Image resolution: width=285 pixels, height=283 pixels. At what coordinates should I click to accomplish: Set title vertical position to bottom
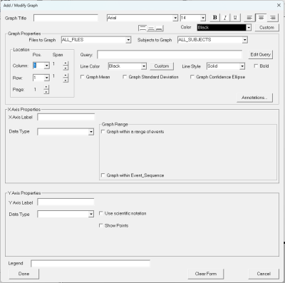pos(160,29)
